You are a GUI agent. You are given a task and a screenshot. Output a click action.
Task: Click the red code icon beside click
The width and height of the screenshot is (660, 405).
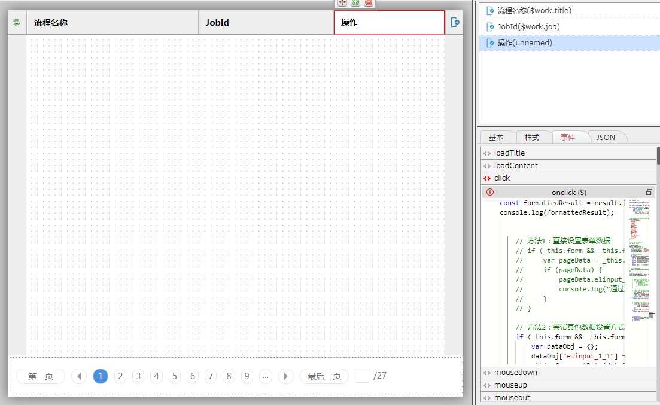click(x=487, y=178)
